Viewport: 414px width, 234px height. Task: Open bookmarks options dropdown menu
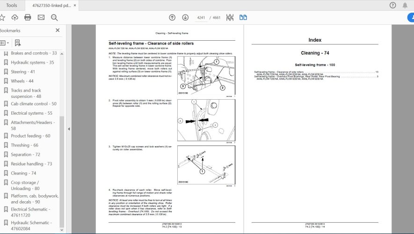tap(5, 43)
